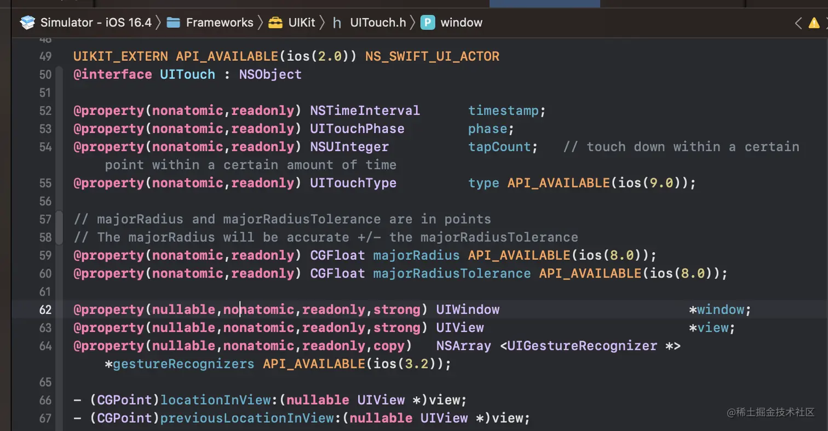
Task: Click "CGFloat" on line 60
Action: [338, 273]
